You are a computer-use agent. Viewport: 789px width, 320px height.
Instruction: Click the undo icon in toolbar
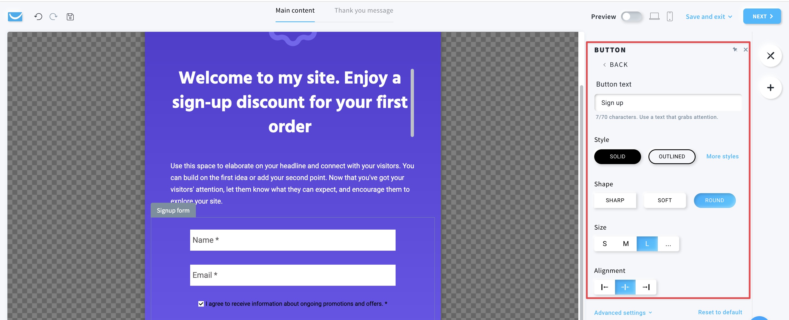coord(38,16)
